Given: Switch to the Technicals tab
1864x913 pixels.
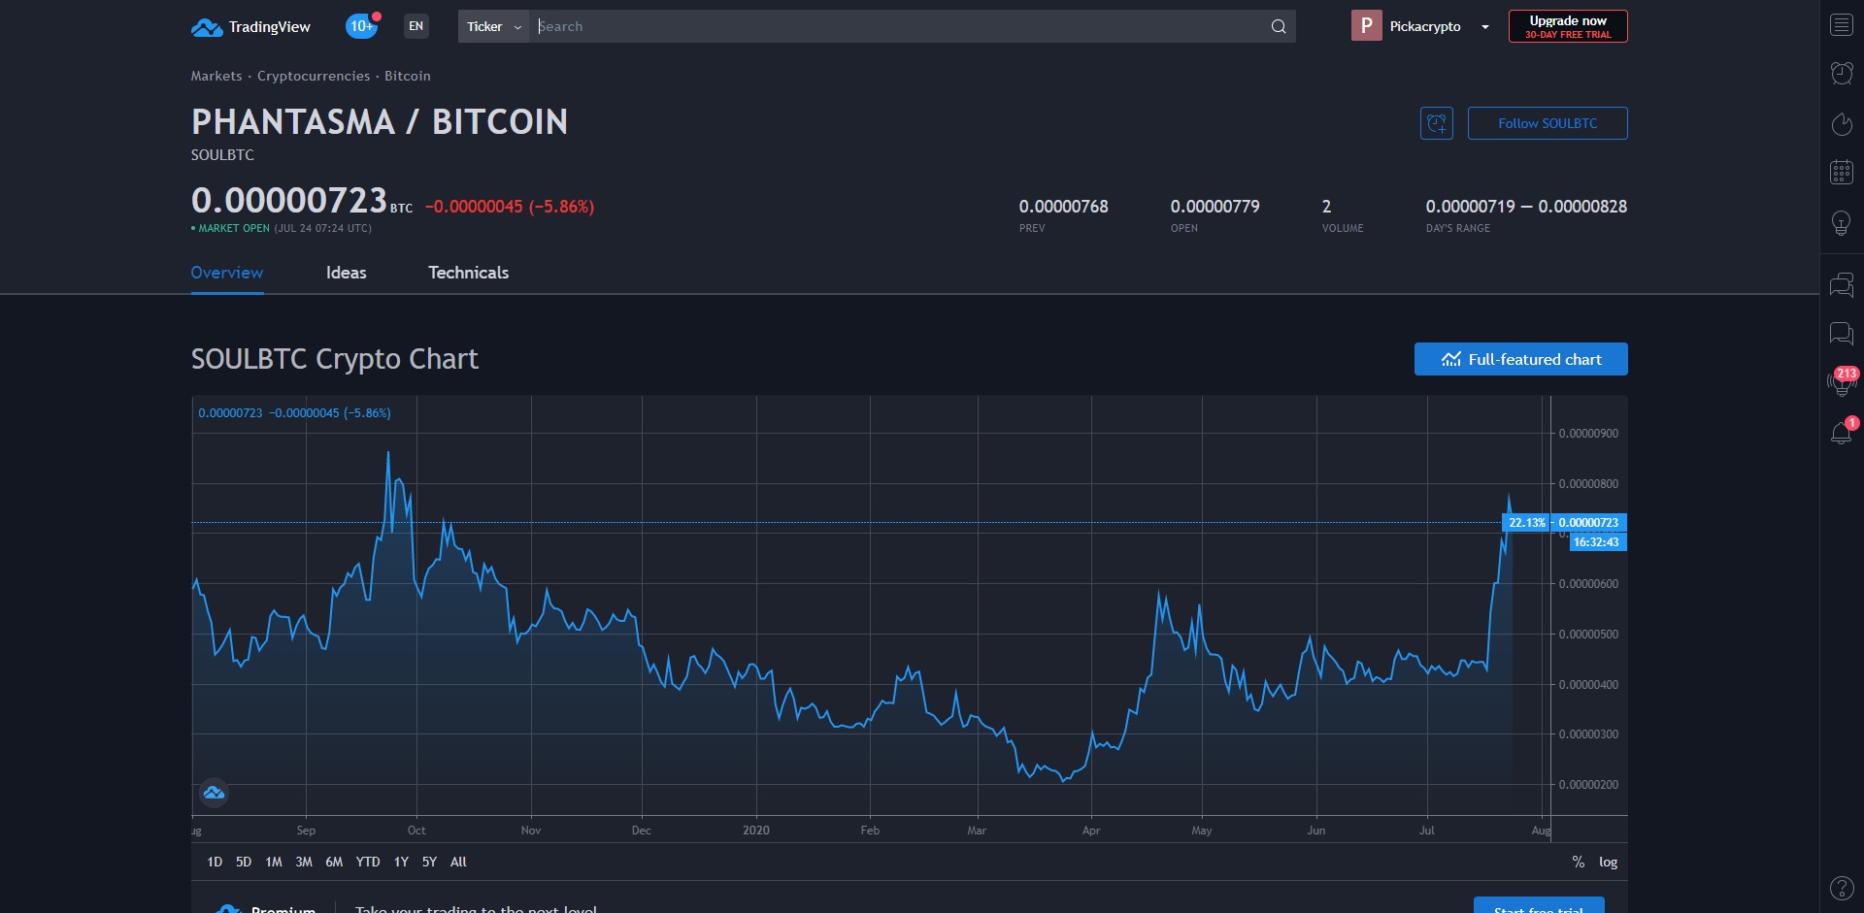Looking at the screenshot, I should tap(469, 273).
